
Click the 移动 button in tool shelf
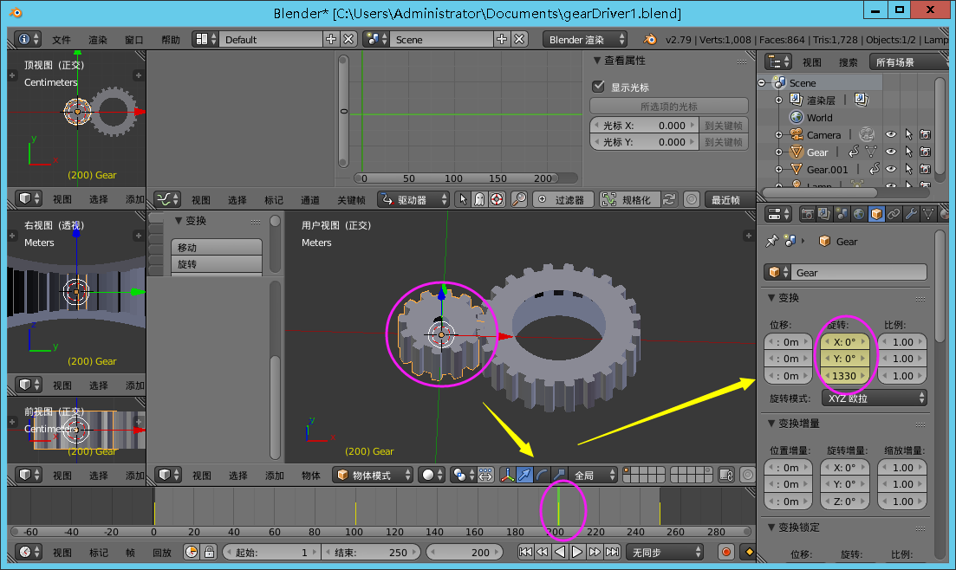pos(217,247)
